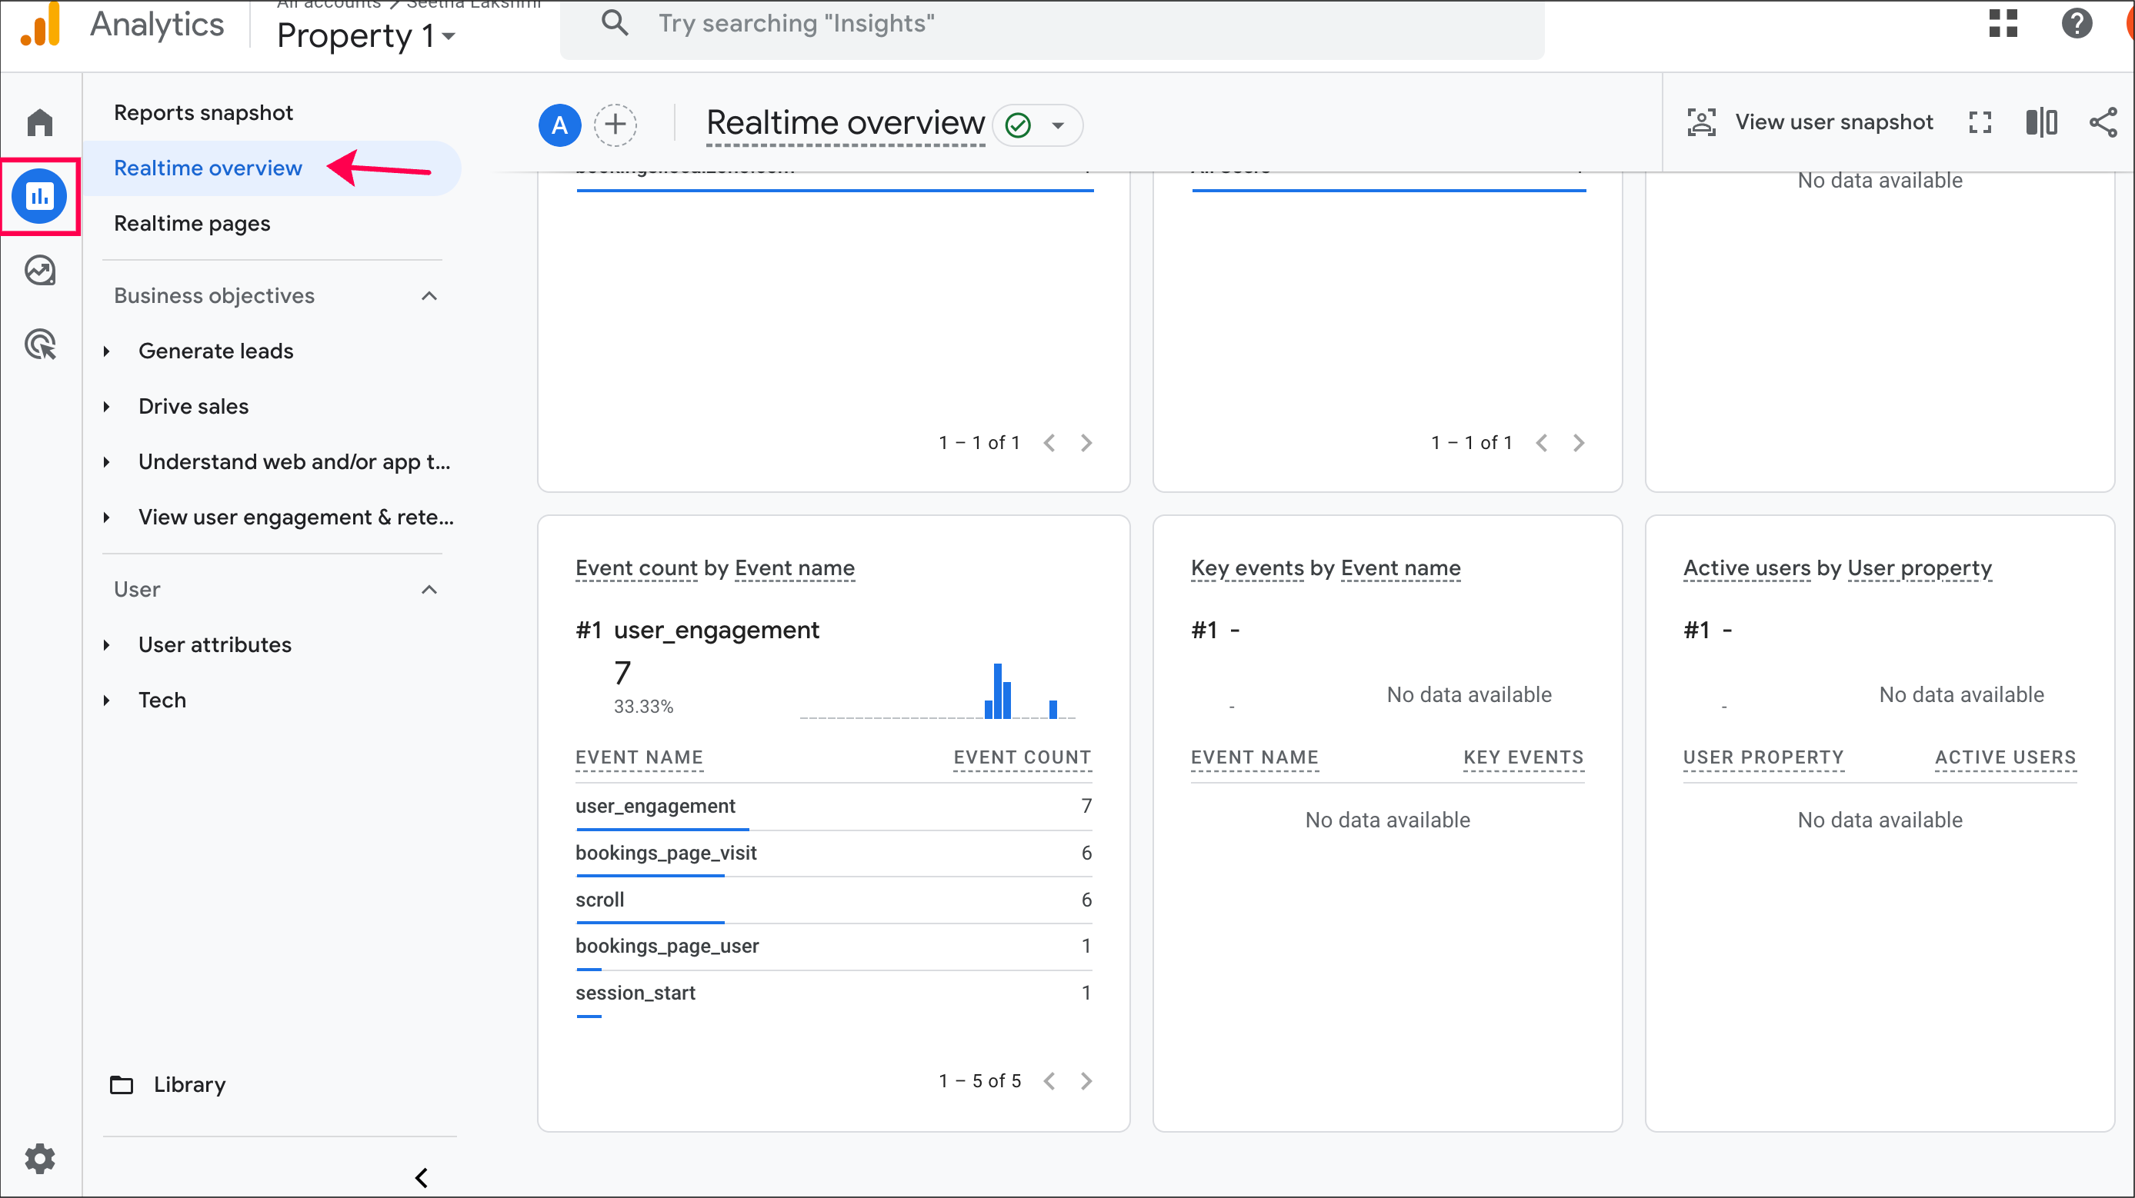Click the Insights search field
The height and width of the screenshot is (1198, 2135).
click(1052, 23)
